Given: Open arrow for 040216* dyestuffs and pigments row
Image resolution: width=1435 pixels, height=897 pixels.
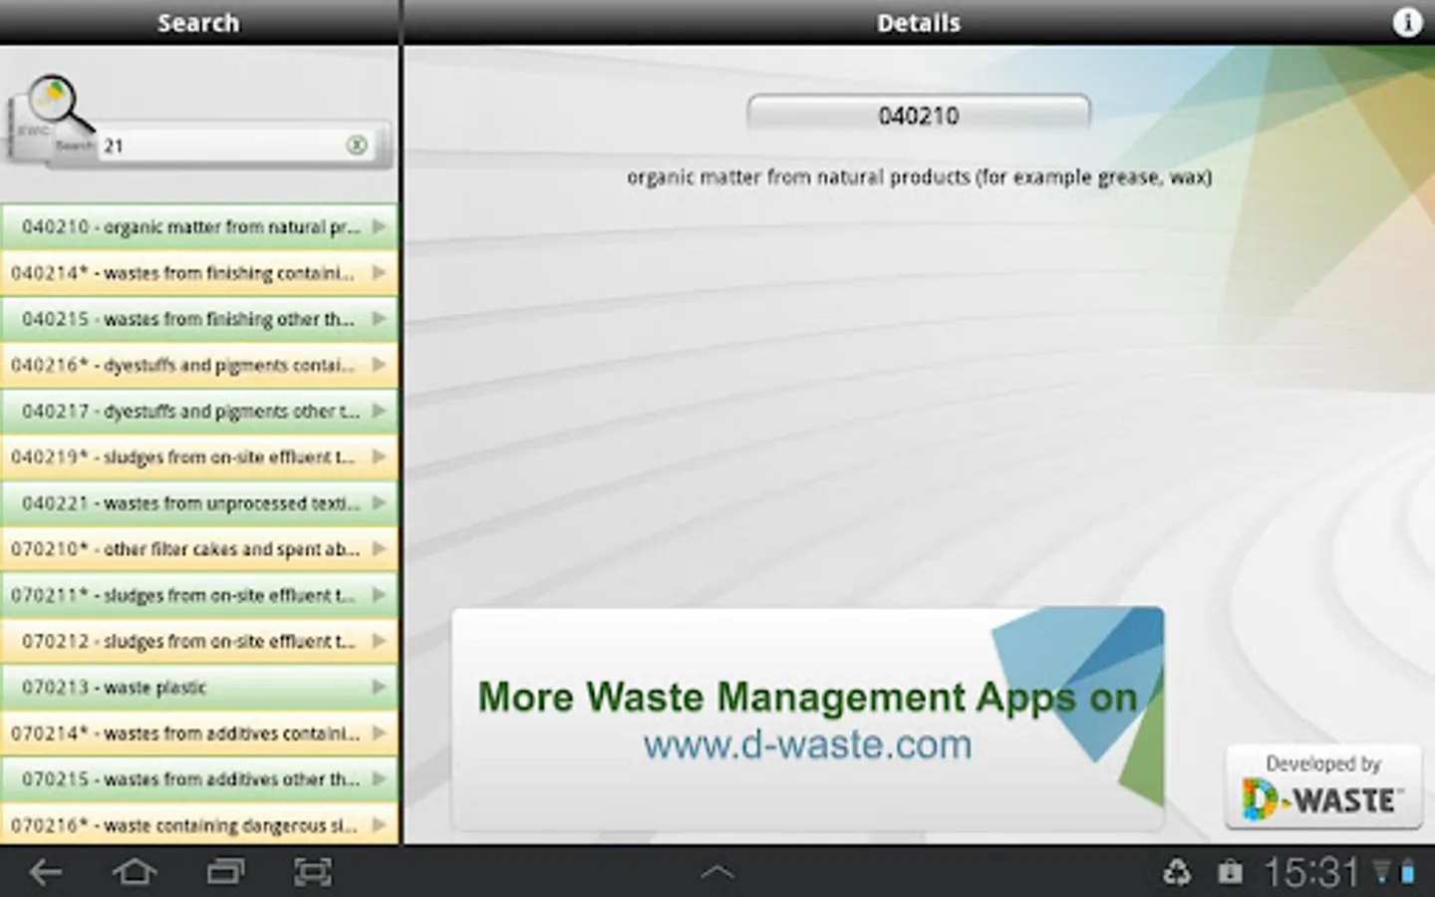Looking at the screenshot, I should tap(379, 365).
